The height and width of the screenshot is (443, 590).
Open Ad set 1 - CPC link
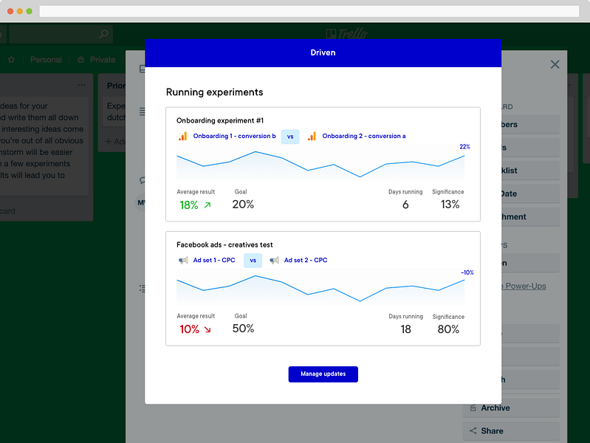coord(213,260)
